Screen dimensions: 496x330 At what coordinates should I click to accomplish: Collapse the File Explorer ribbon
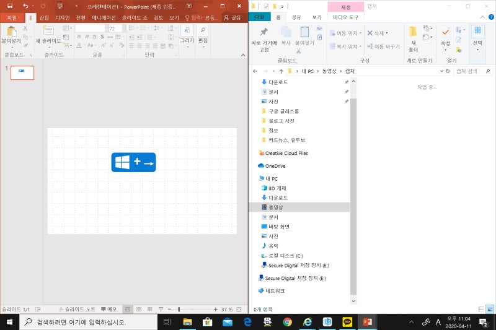482,17
